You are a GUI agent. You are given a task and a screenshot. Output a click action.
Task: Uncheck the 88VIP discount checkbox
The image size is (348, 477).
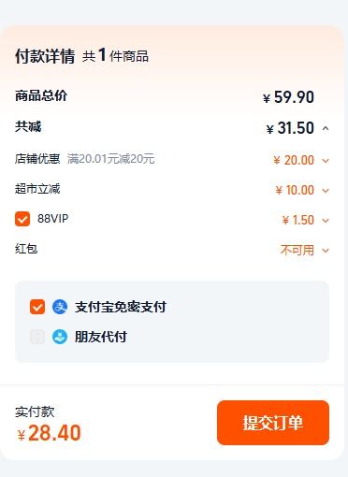coord(22,219)
